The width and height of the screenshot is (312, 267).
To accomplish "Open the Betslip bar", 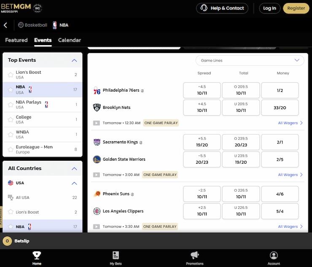I will click(156, 241).
